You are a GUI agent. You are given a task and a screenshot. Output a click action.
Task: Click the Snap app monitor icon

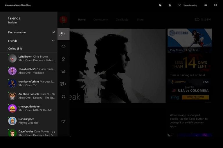point(63,121)
